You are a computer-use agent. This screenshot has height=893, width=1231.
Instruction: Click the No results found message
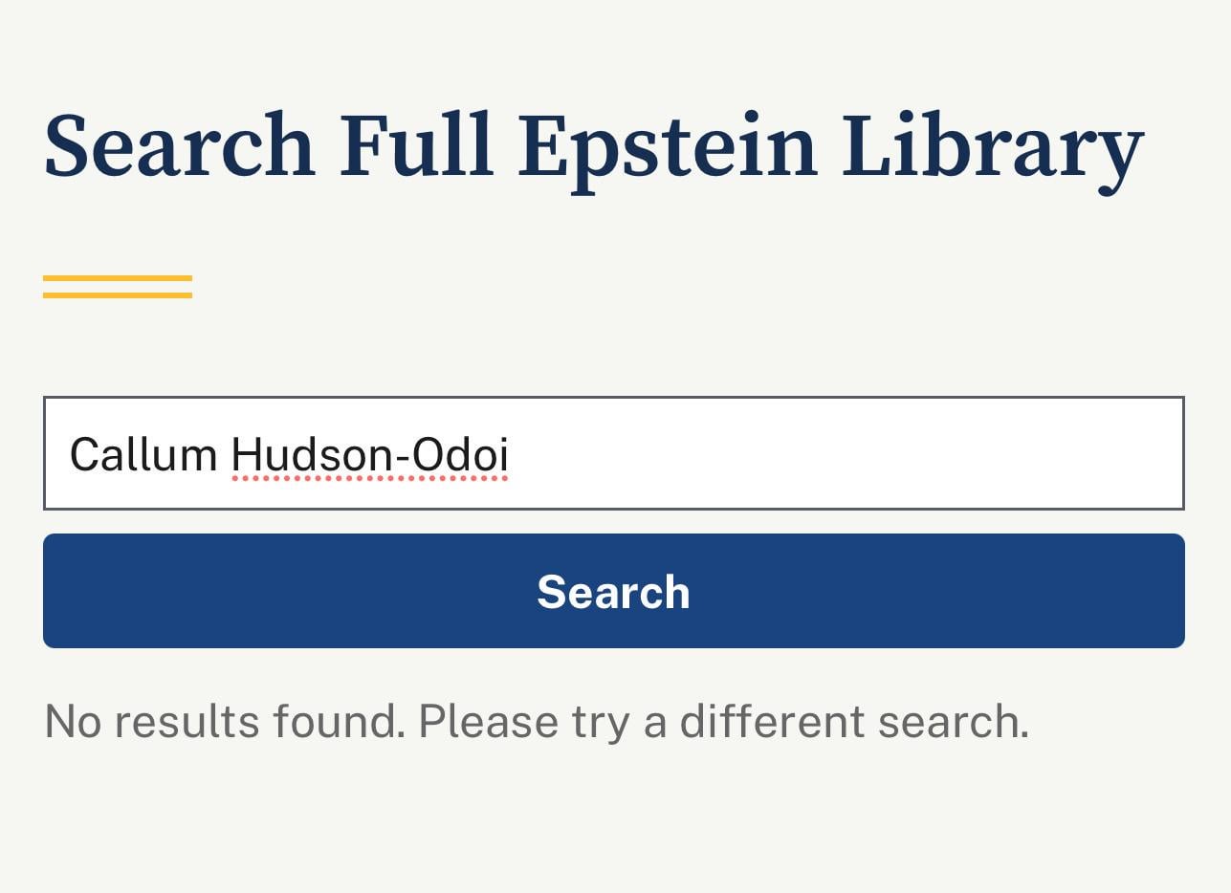[x=225, y=722]
